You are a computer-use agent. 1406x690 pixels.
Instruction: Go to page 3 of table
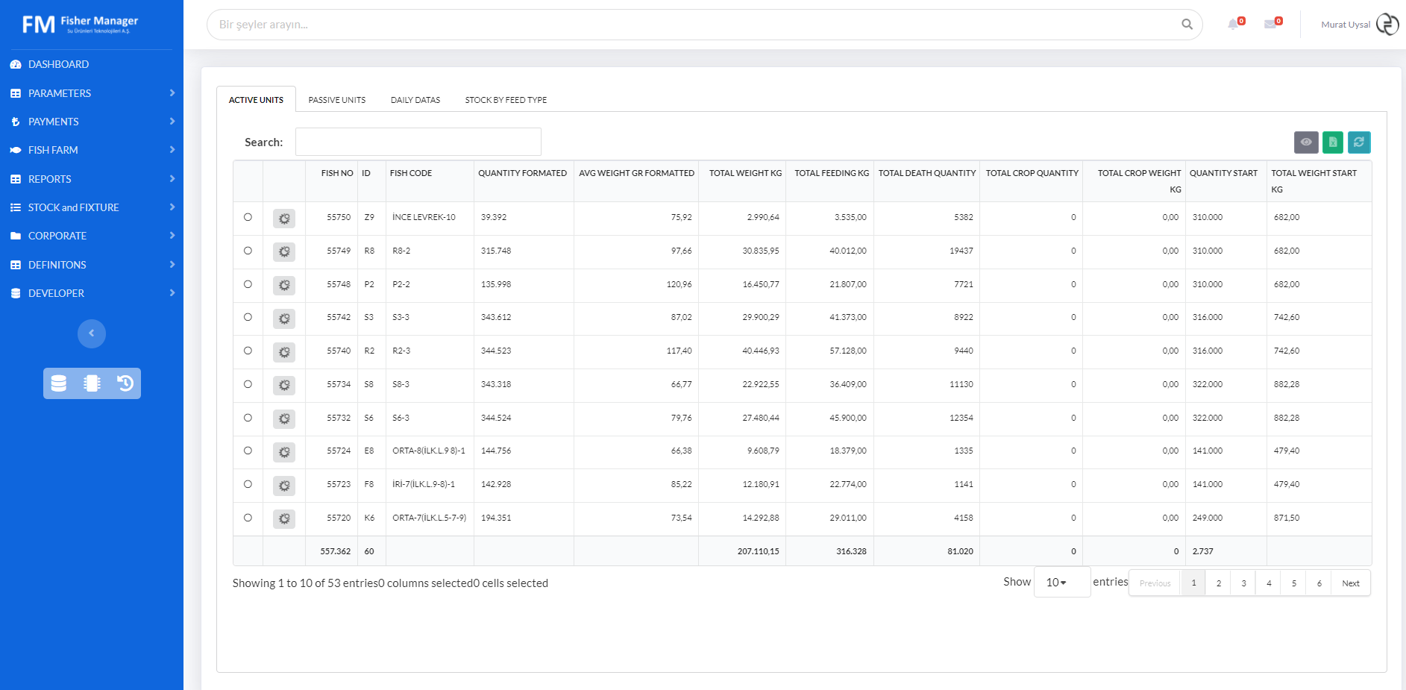[x=1243, y=583]
